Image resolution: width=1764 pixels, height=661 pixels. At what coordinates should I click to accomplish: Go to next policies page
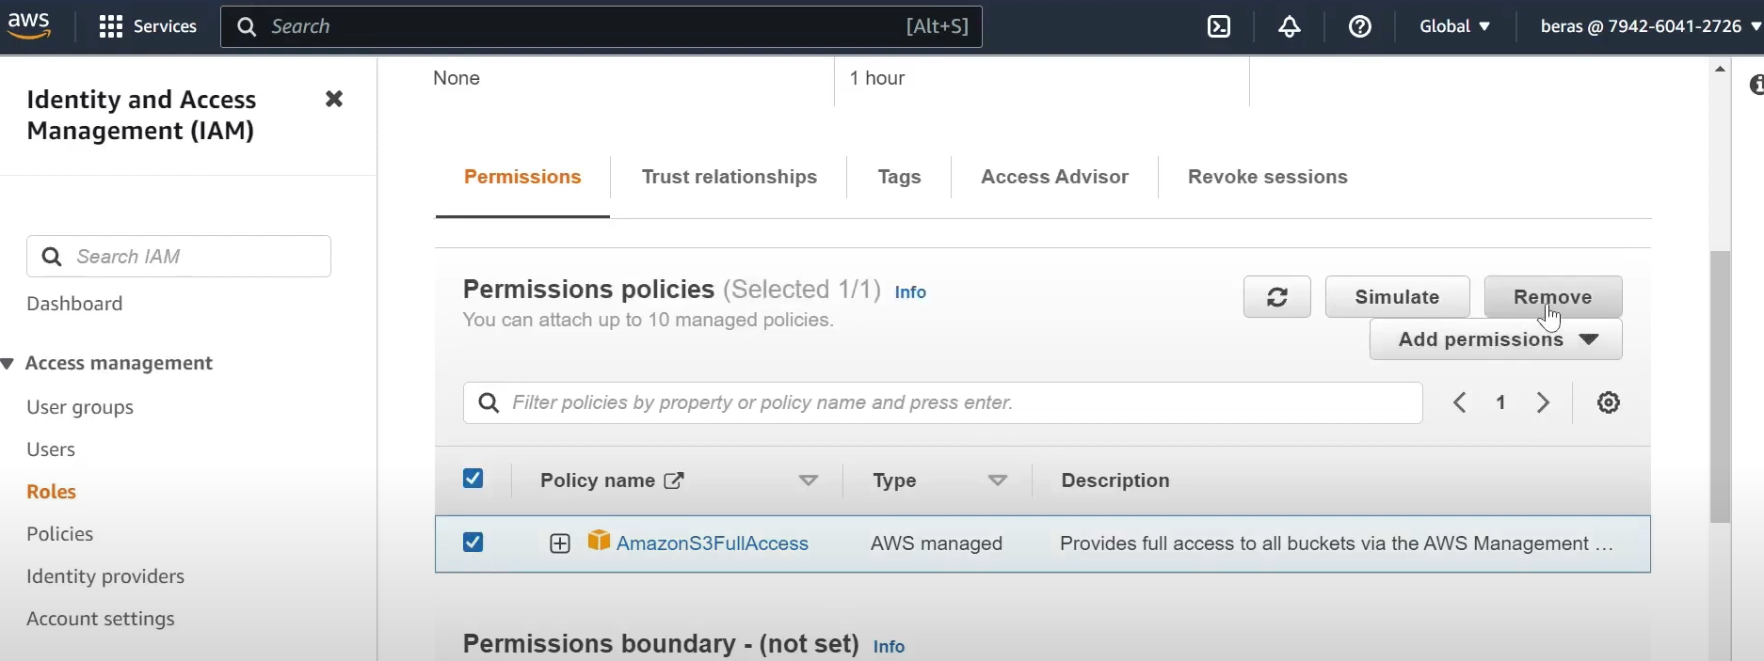pos(1543,402)
